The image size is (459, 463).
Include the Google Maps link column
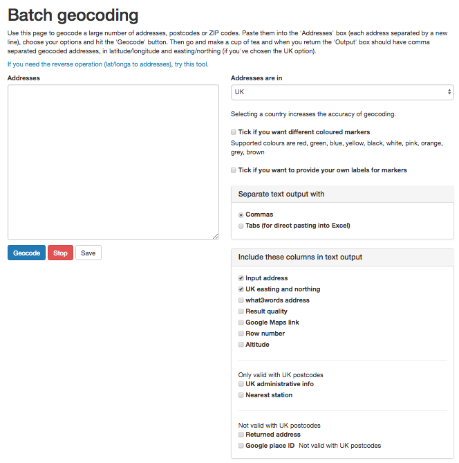point(241,323)
